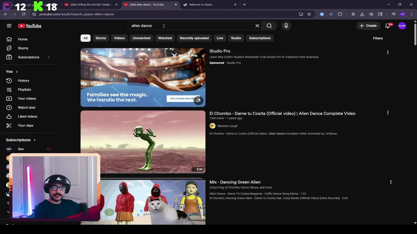Viewport: 417px width, 234px height.
Task: Open the notifications bell
Action: [388, 26]
